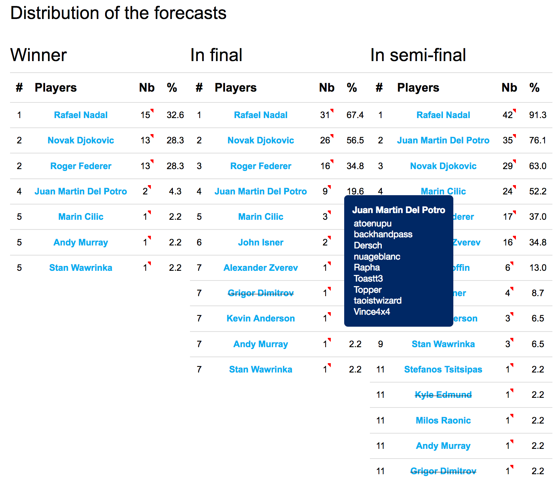Click red marker beside Nadal's 42 in semi-final
Viewport: 558px width, 485px height.
(x=514, y=110)
